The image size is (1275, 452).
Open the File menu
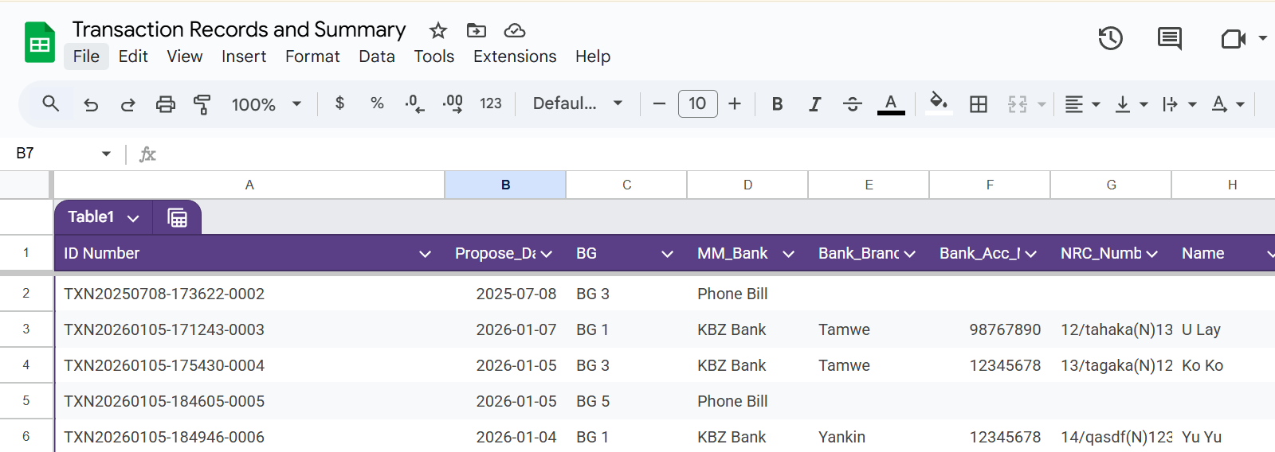[x=86, y=56]
